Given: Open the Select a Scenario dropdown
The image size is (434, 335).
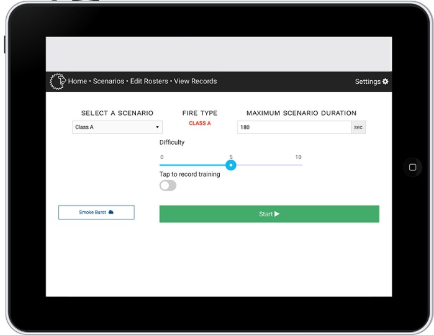Looking at the screenshot, I should [x=117, y=127].
